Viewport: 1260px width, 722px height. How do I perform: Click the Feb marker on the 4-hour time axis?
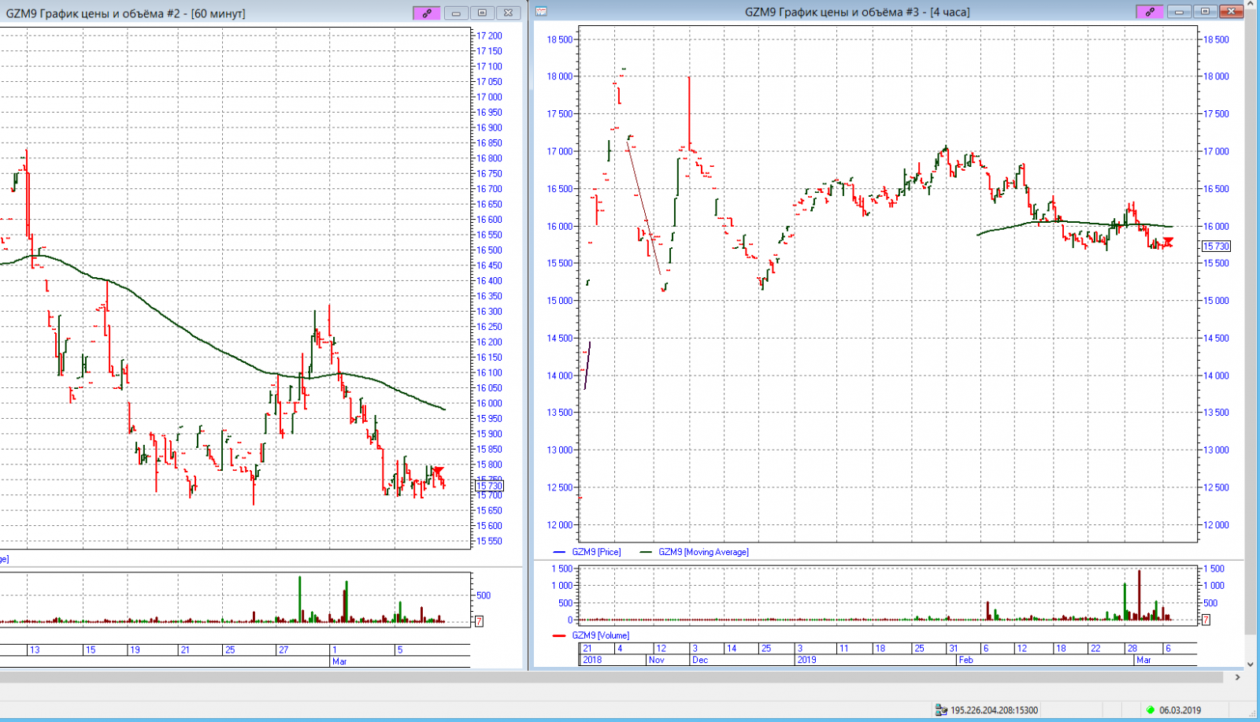click(965, 660)
